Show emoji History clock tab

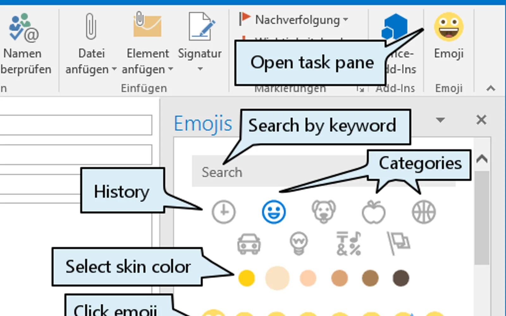[224, 212]
